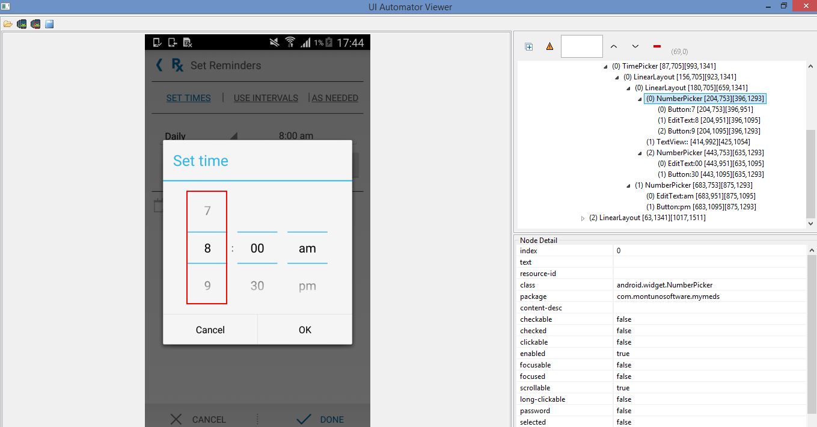817x427 pixels.
Task: Click the Expand All plus icon above the tree
Action: tap(529, 46)
